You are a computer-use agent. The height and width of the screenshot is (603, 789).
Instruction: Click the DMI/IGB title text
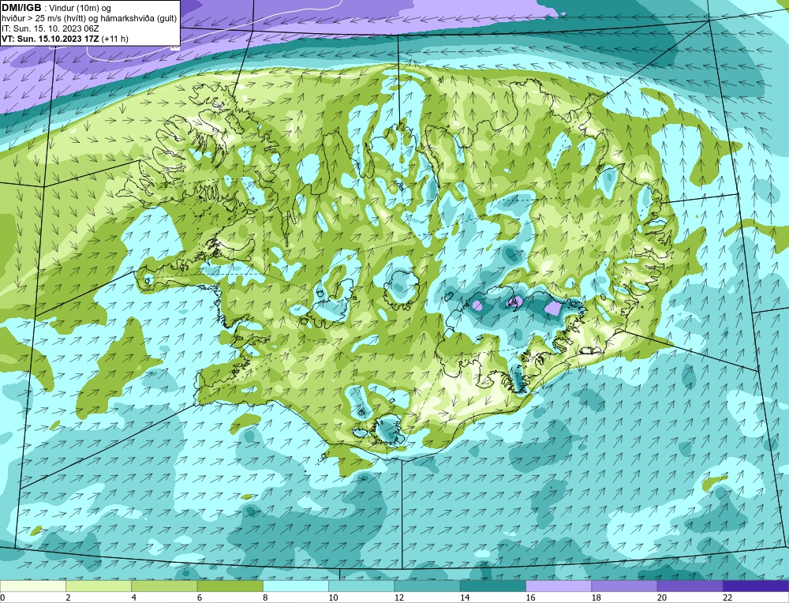pos(21,8)
